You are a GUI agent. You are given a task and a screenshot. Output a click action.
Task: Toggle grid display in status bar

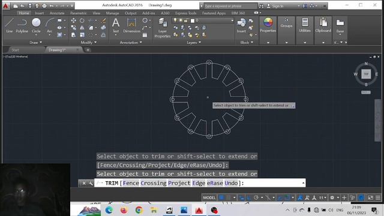[x=221, y=197]
